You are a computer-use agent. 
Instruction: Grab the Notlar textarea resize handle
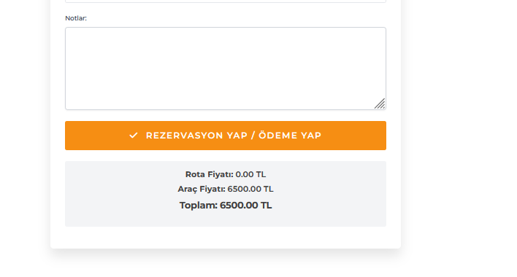pyautogui.click(x=380, y=104)
